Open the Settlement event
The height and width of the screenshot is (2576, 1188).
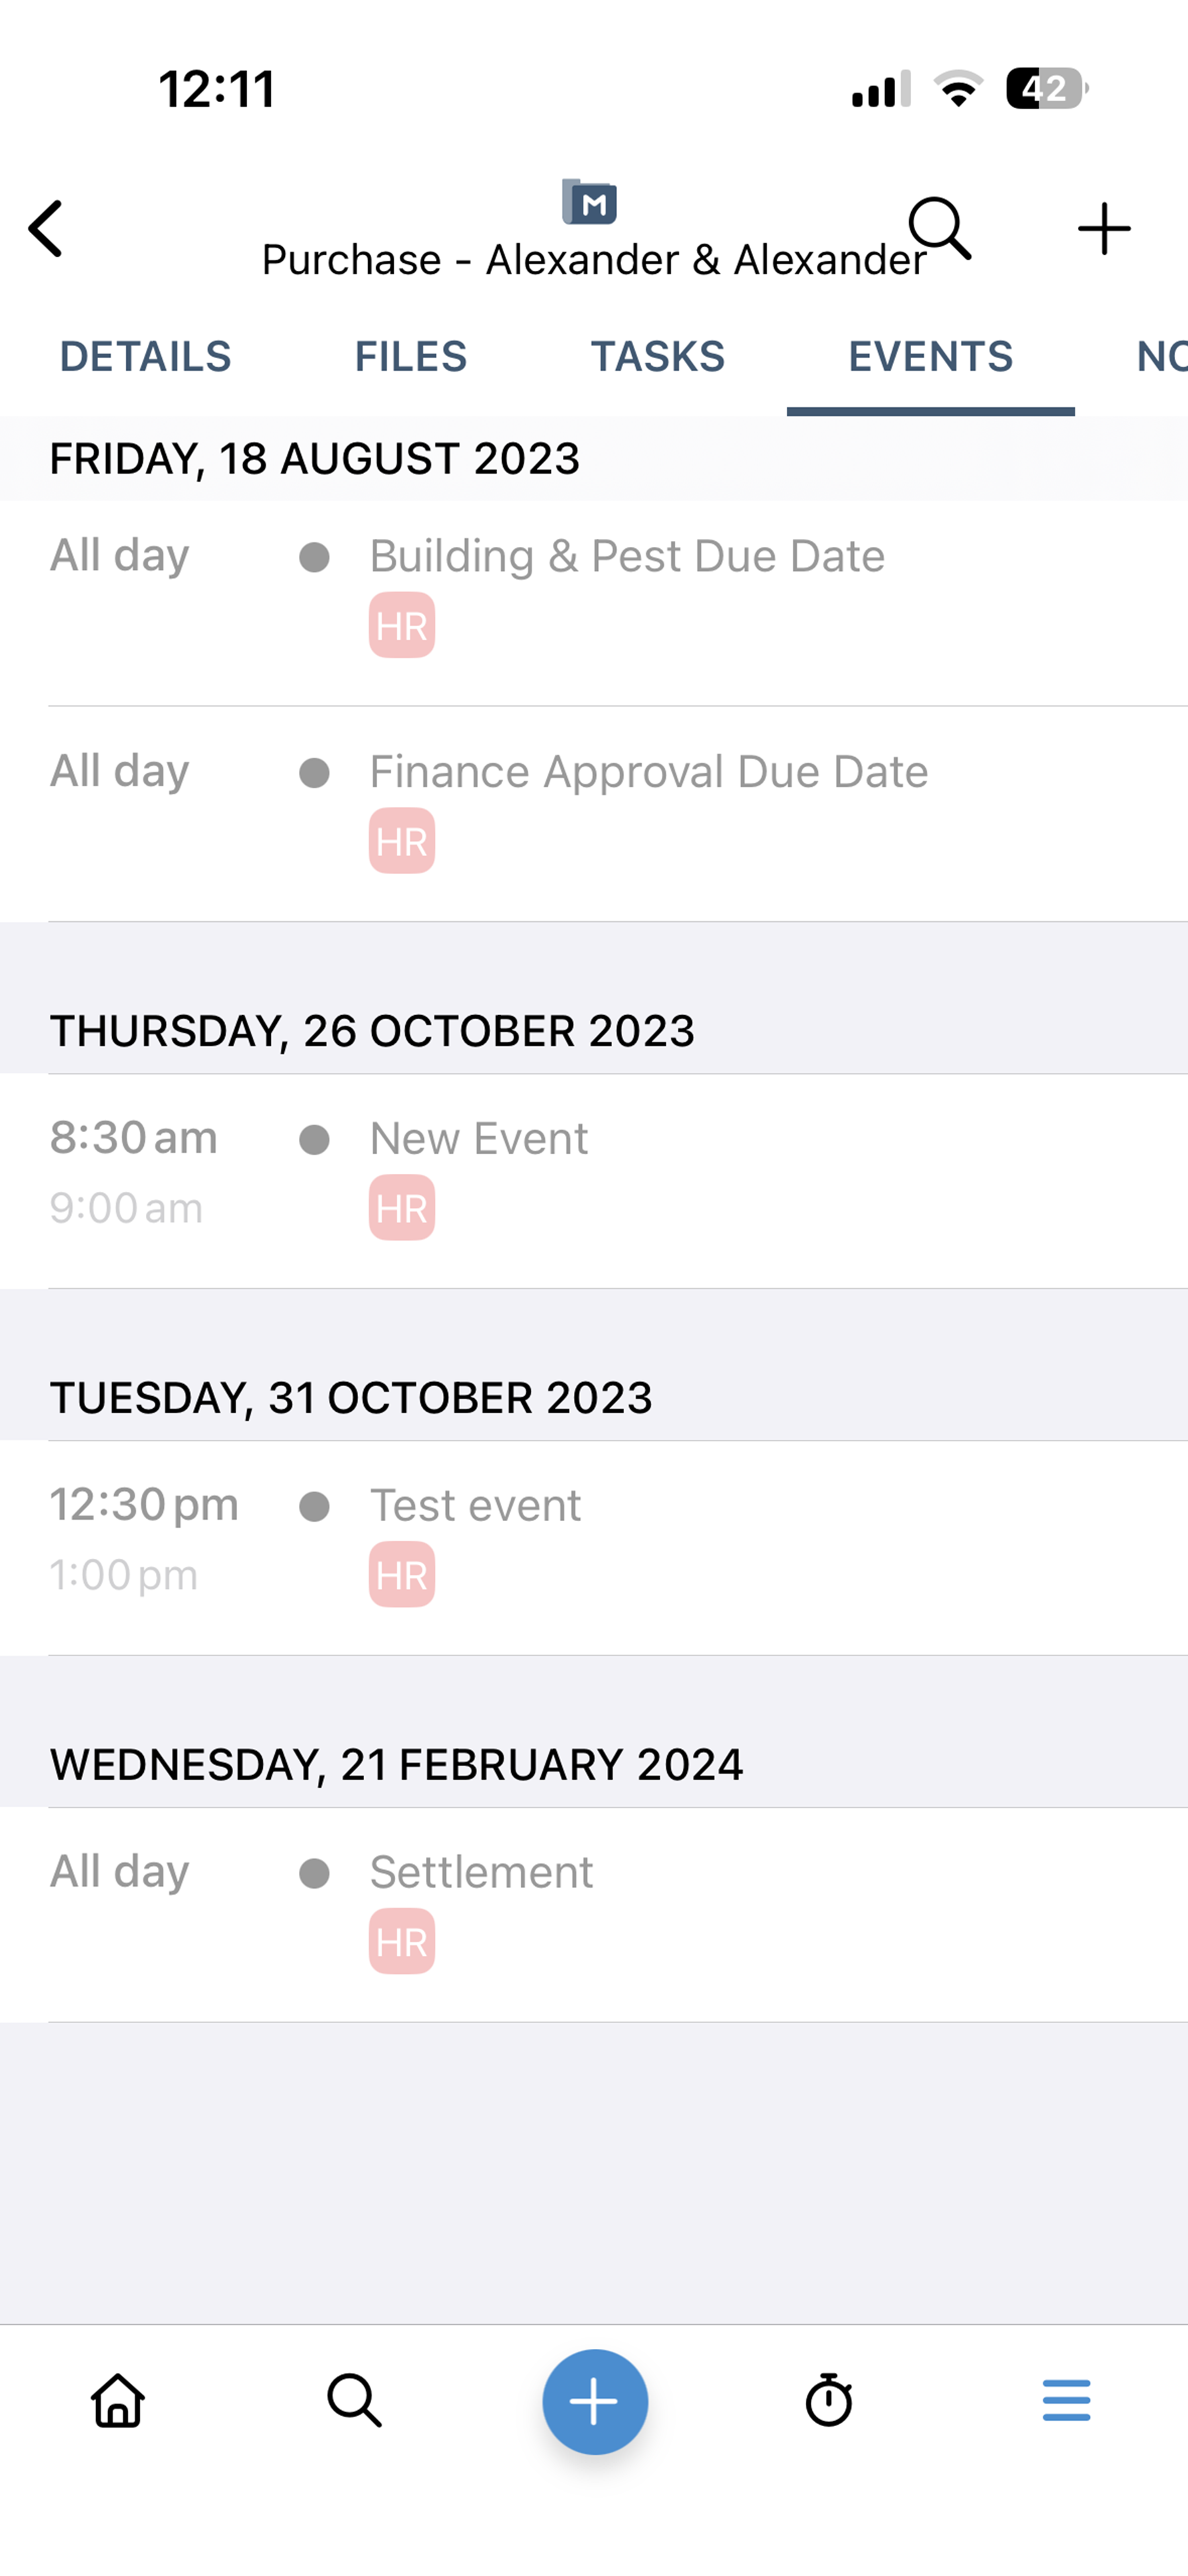pyautogui.click(x=481, y=1873)
